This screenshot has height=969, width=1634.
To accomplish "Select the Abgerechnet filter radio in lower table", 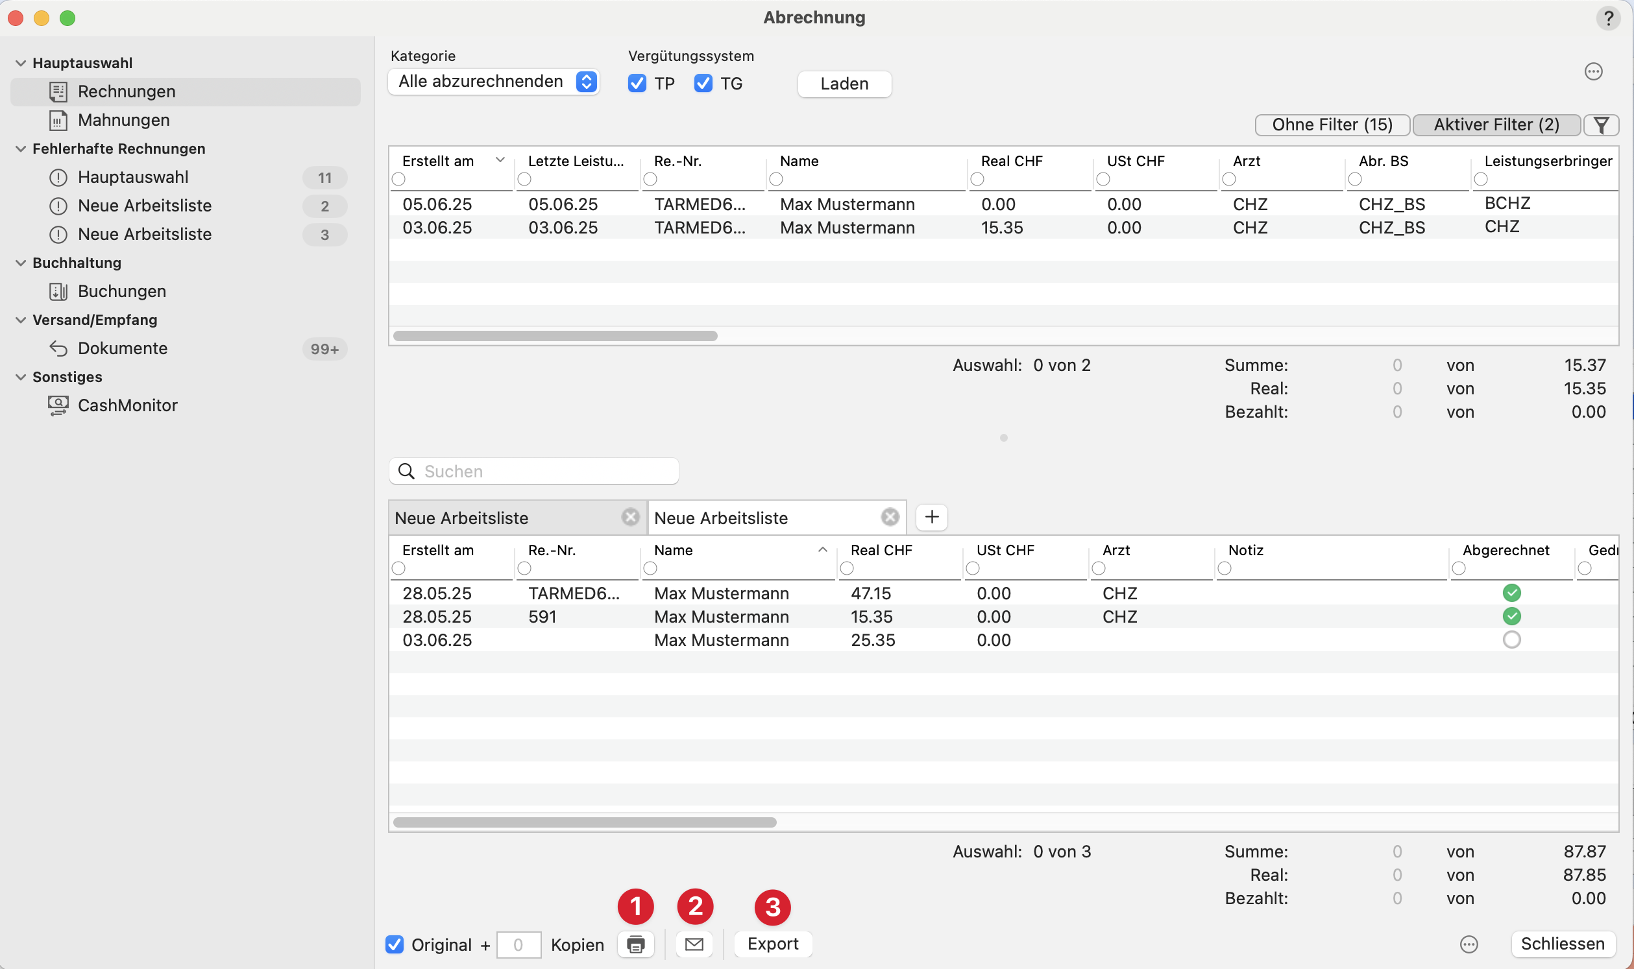I will (1458, 569).
